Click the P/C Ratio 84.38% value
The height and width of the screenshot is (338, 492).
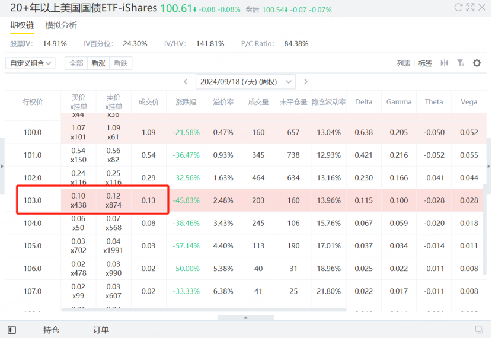click(296, 44)
